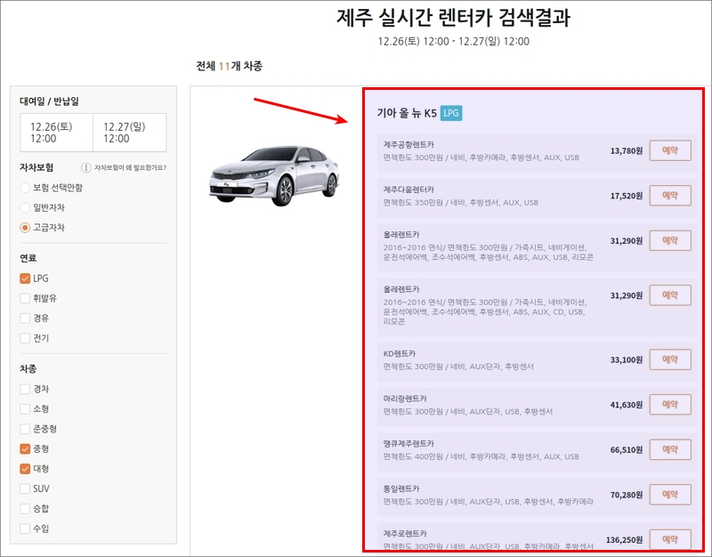
Task: Click the Kia K5 car image
Action: [274, 175]
